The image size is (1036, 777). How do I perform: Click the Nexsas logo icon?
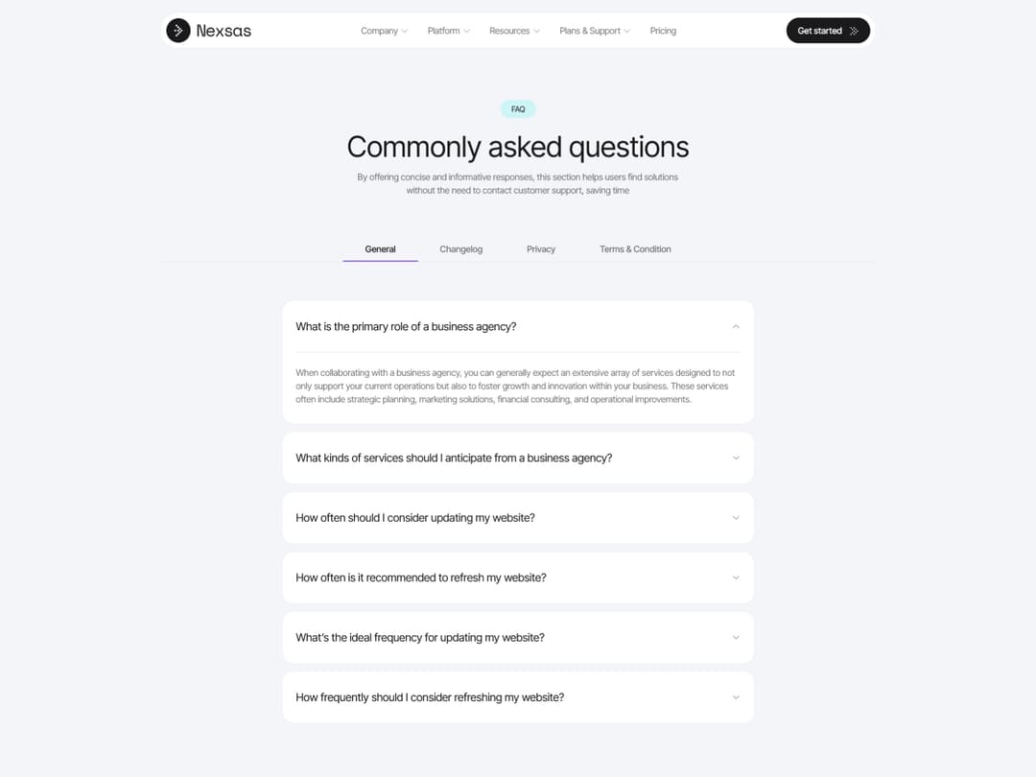pos(177,31)
